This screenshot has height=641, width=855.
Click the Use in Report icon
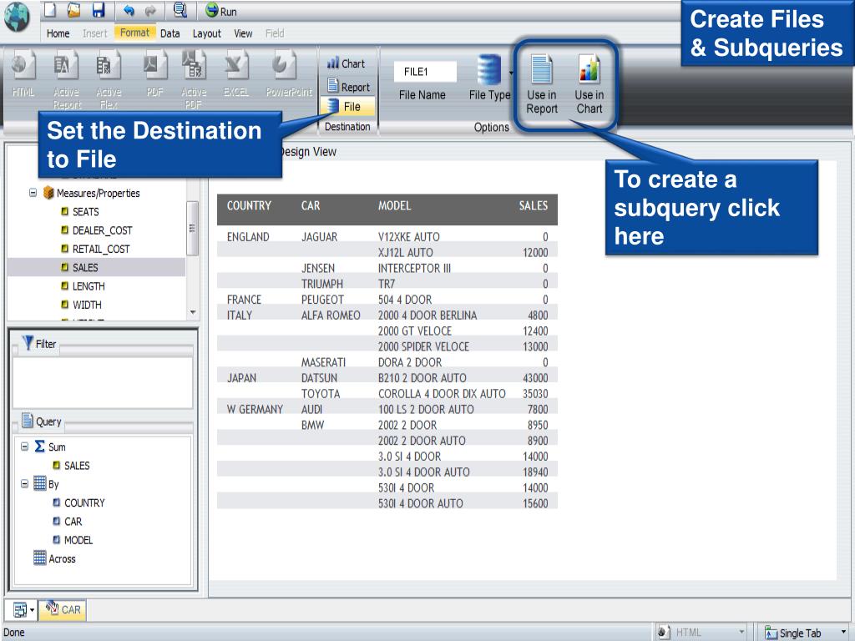pos(542,83)
